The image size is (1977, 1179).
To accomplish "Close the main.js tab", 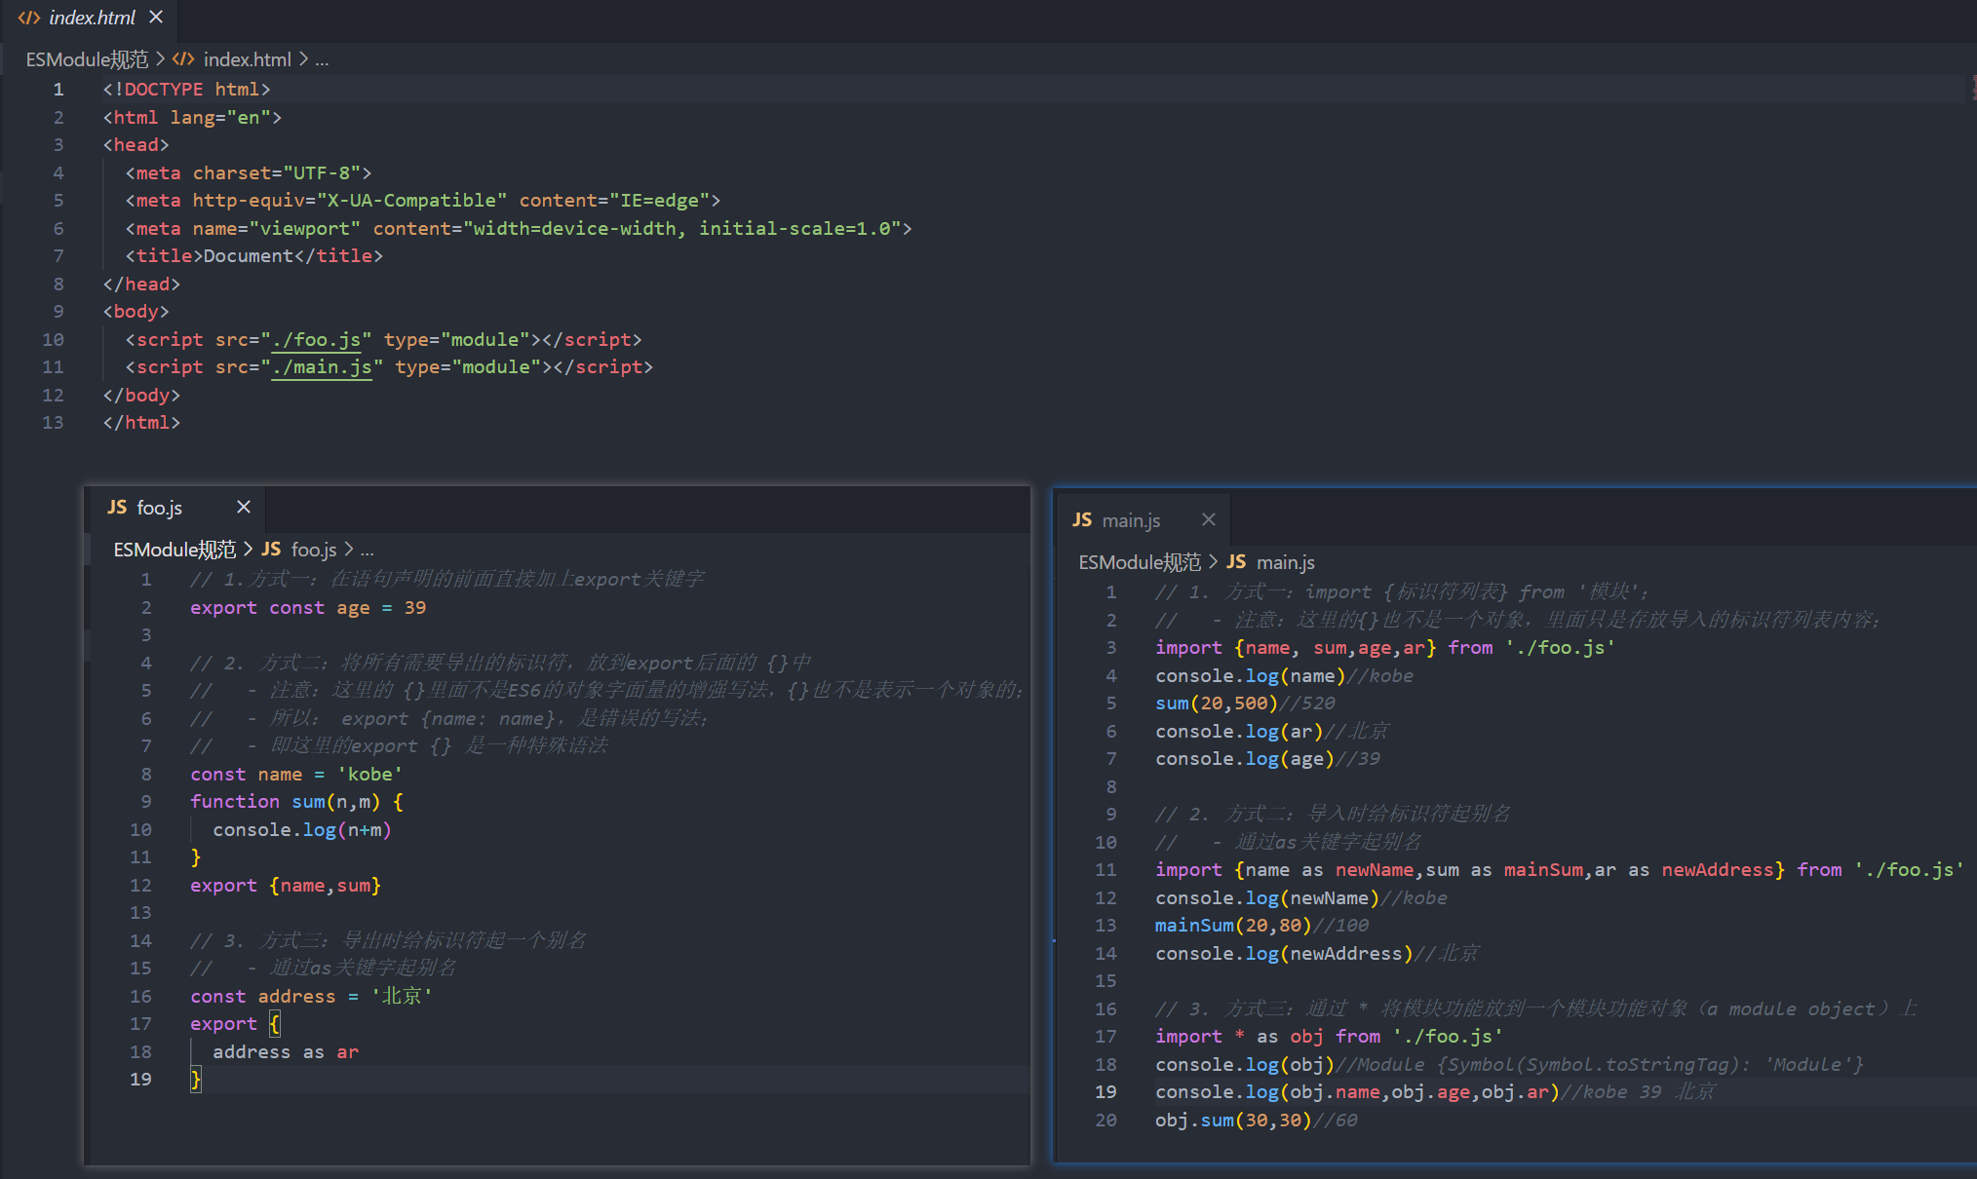I will click(x=1209, y=519).
